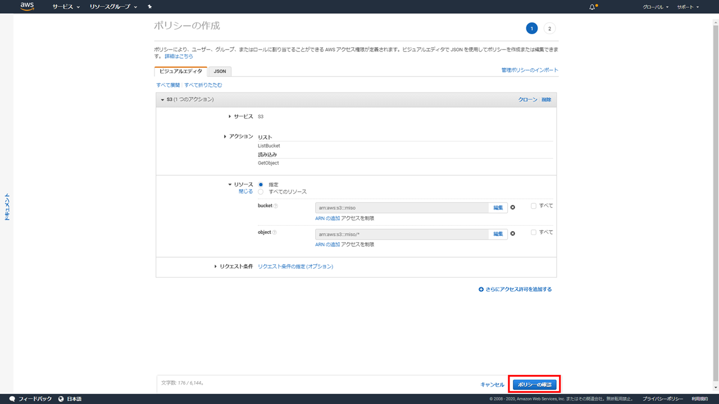Click the AWS logo home icon
719x404 pixels.
pos(27,7)
